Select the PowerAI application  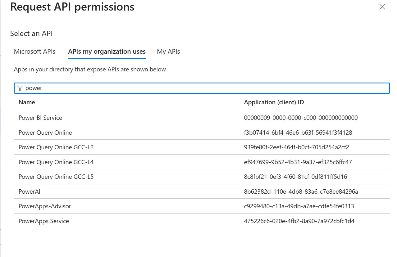click(x=29, y=192)
